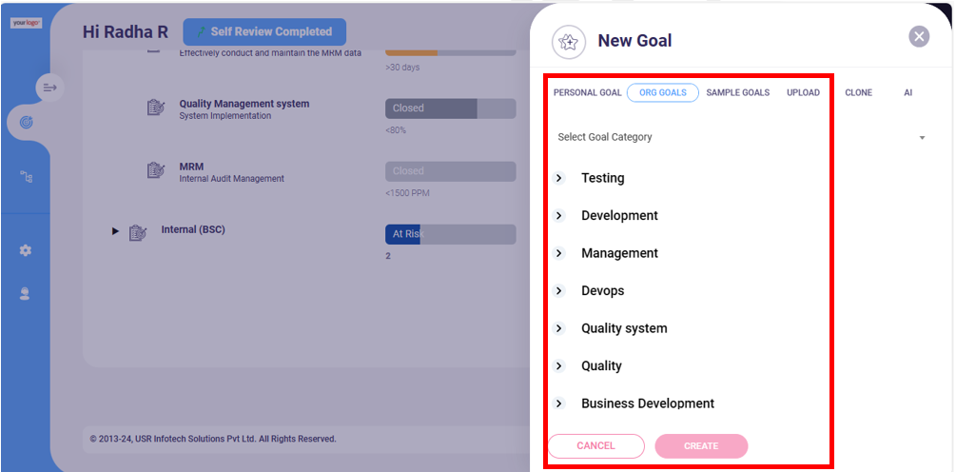Open the Select Goal Category dropdown
Image resolution: width=956 pixels, height=472 pixels.
coord(741,137)
